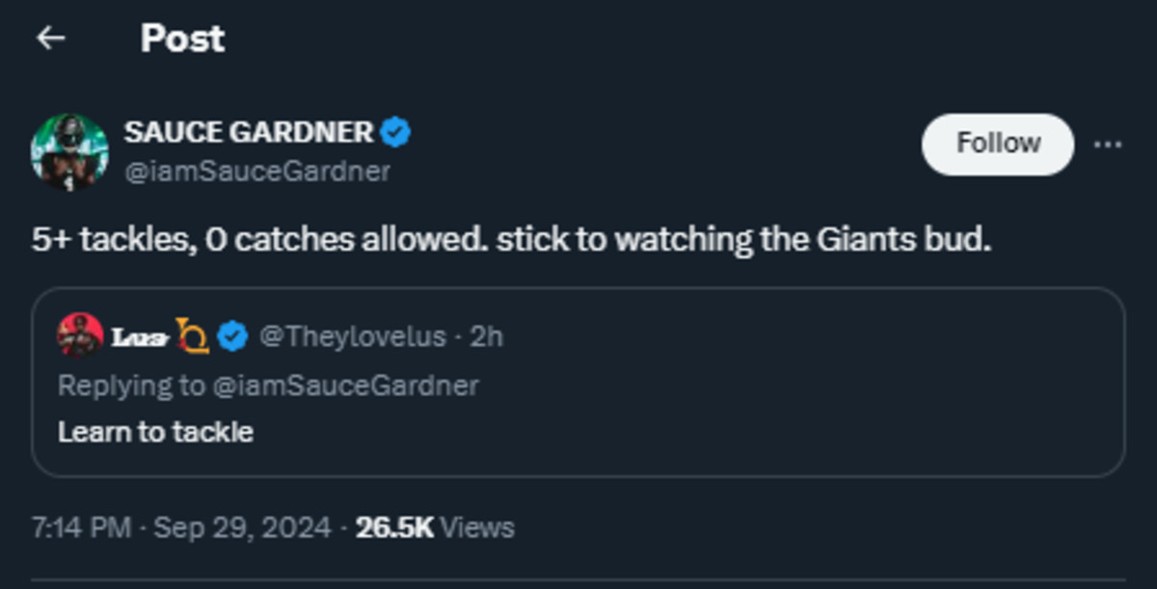Click the 2h timestamp on quoted post
The height and width of the screenshot is (589, 1157).
tap(486, 336)
